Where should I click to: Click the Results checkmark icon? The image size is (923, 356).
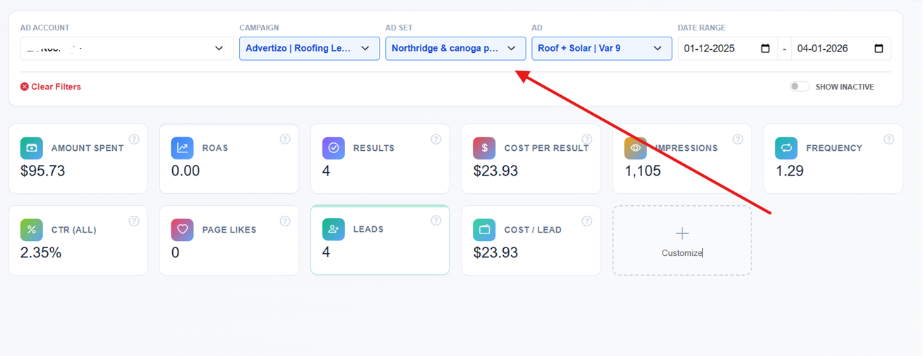pyautogui.click(x=334, y=148)
